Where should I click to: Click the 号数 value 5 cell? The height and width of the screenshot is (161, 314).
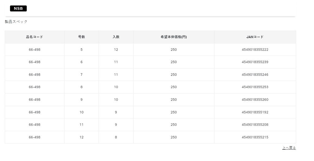pos(82,50)
